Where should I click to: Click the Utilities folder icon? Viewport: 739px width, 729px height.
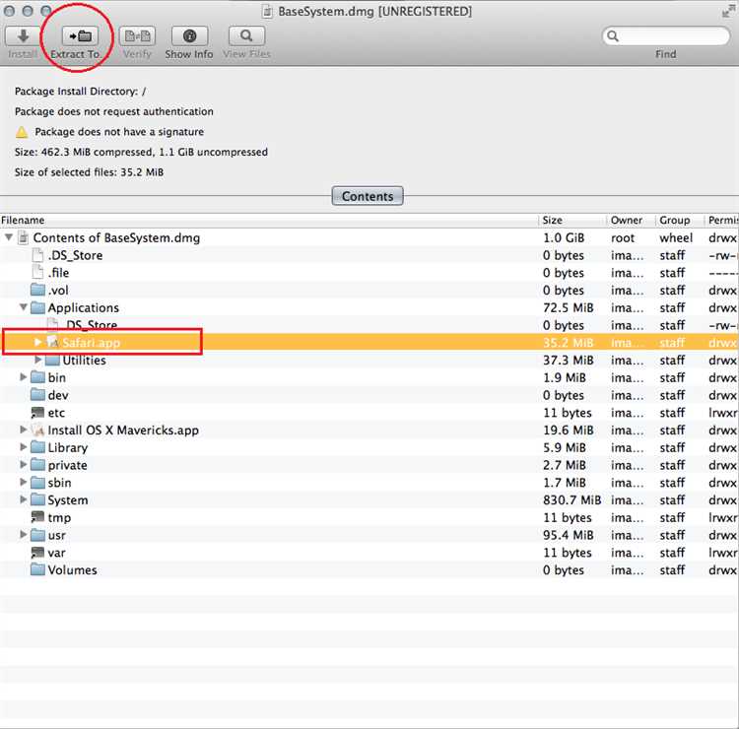point(52,360)
